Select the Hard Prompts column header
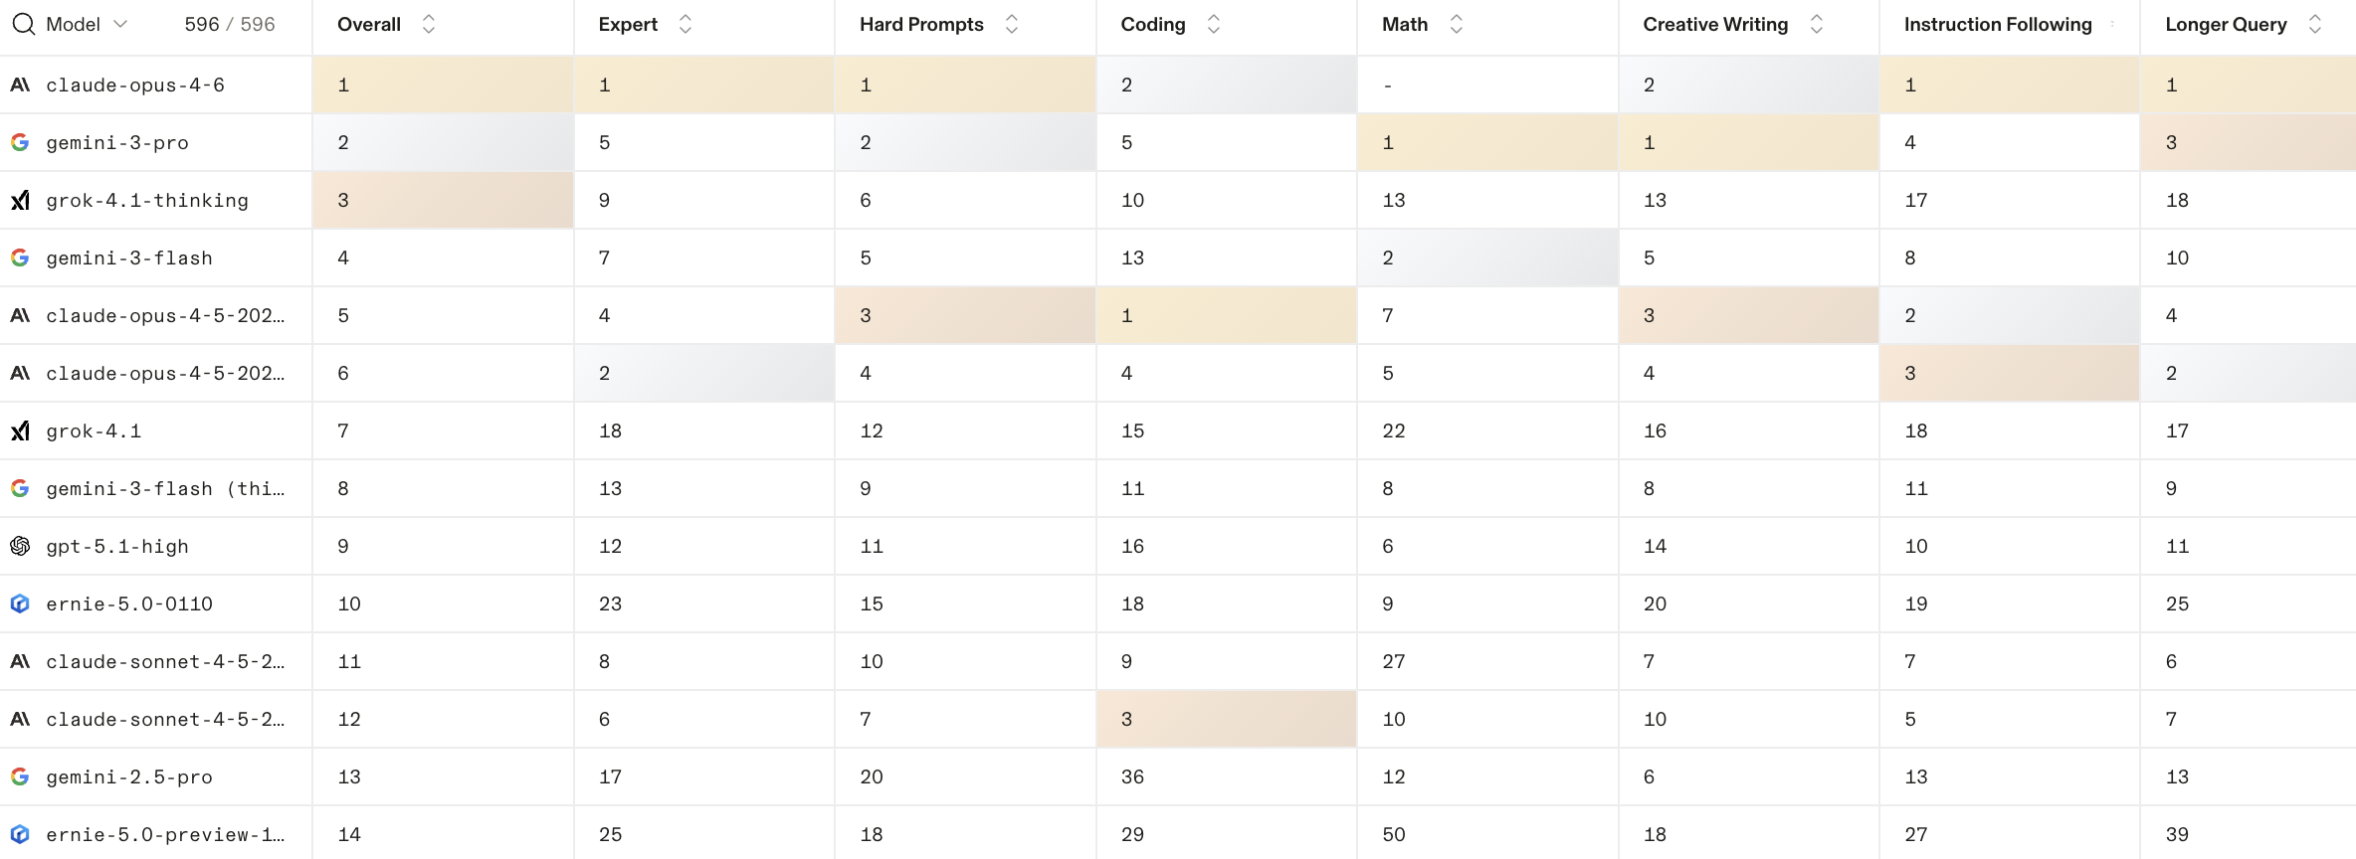 coord(921,24)
